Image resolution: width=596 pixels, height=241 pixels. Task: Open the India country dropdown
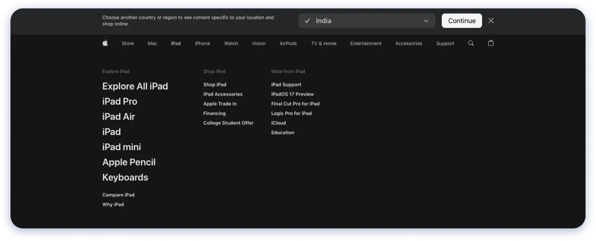[x=367, y=21]
